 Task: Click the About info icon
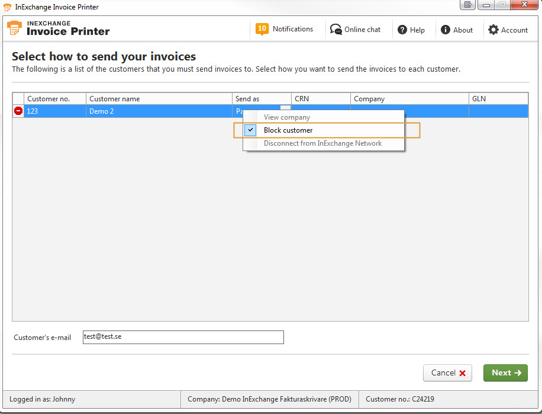point(445,30)
